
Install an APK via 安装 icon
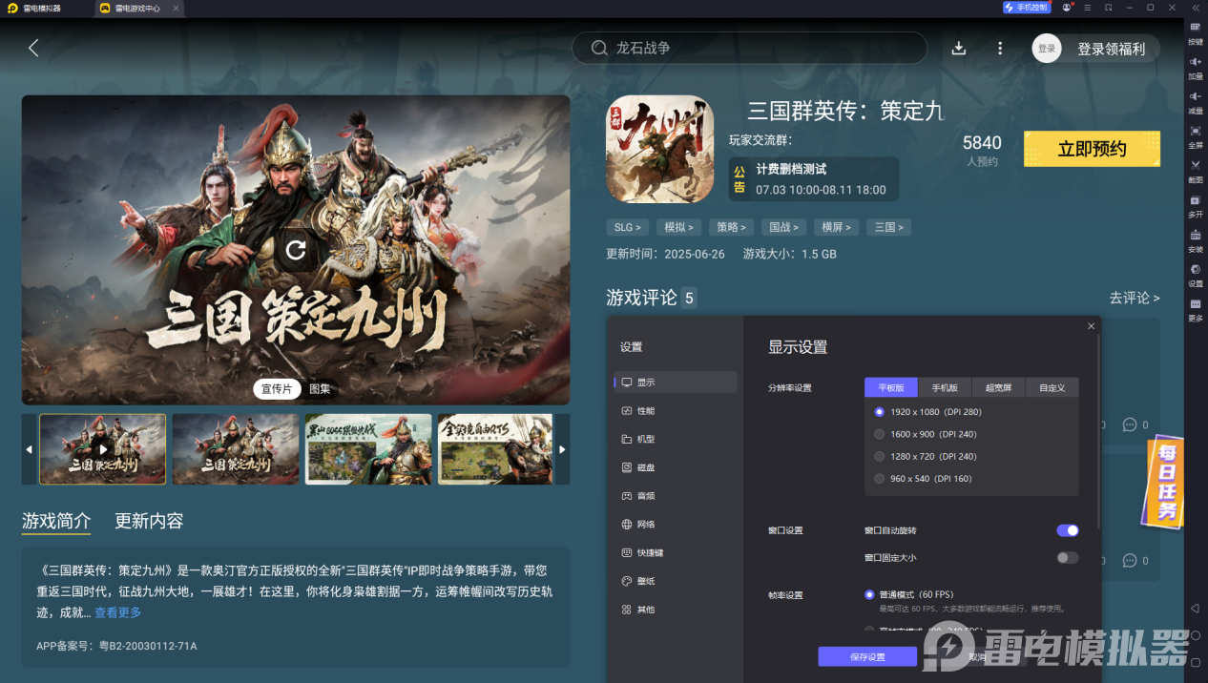click(1196, 240)
